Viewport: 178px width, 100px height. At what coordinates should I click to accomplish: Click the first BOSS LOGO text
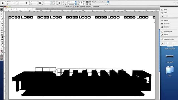point(21,17)
